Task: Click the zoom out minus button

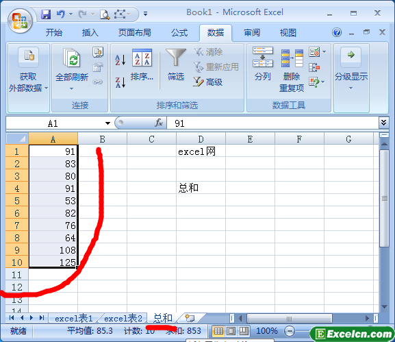Action: 290,331
